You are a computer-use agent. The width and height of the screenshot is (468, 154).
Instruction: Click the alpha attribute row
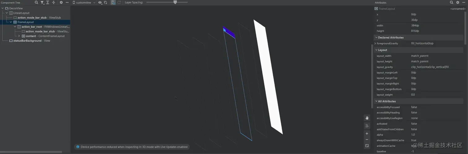click(x=418, y=135)
